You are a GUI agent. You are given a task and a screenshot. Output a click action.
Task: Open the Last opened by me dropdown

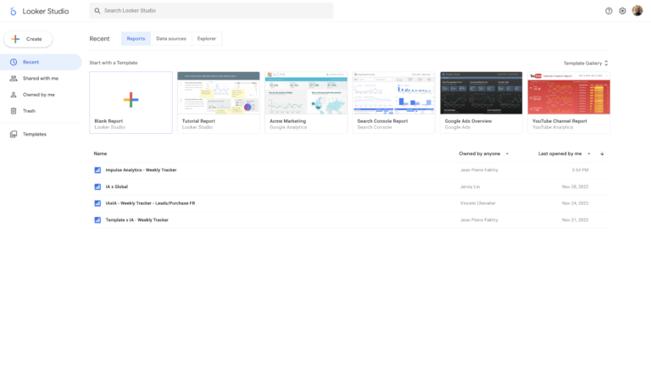click(x=565, y=153)
